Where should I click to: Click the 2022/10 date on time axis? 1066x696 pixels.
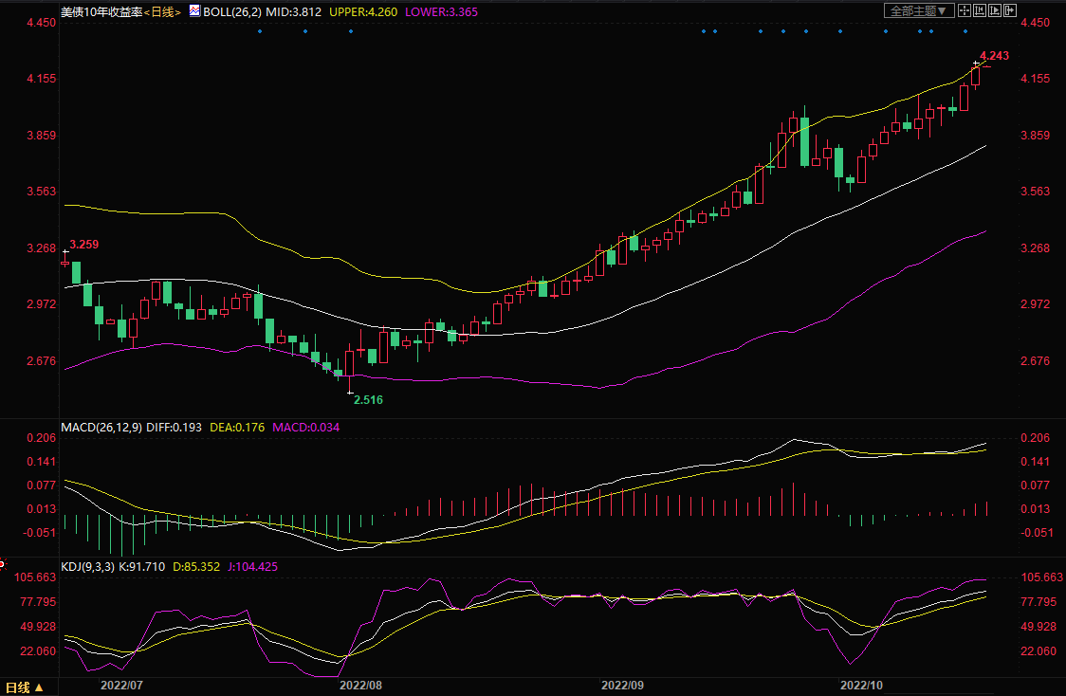coord(861,683)
